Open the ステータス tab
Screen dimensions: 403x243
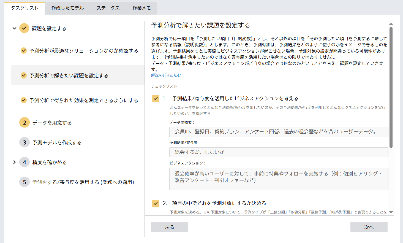point(108,8)
